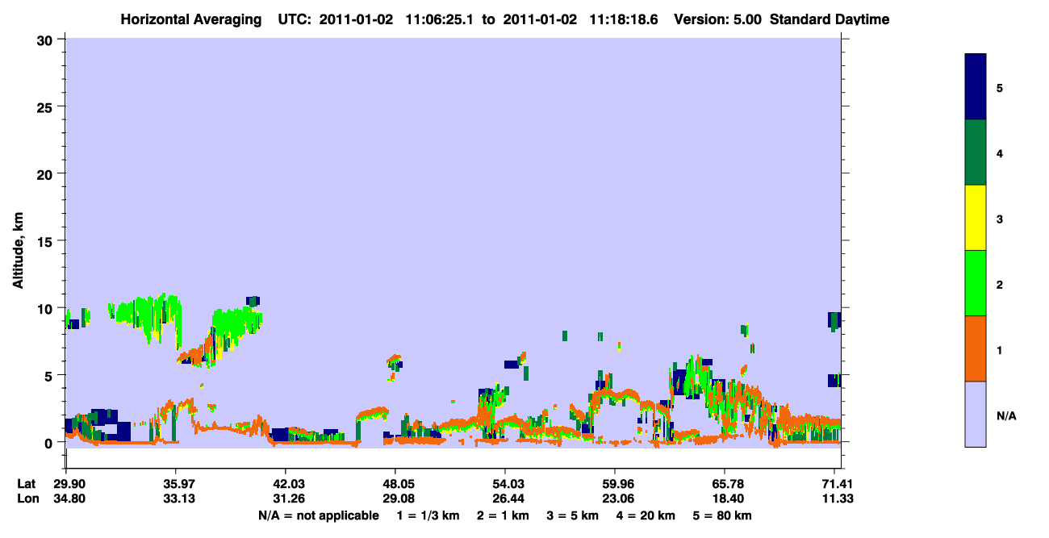Click the end time '11:18:18.6' in title
The width and height of the screenshot is (1049, 538).
622,19
